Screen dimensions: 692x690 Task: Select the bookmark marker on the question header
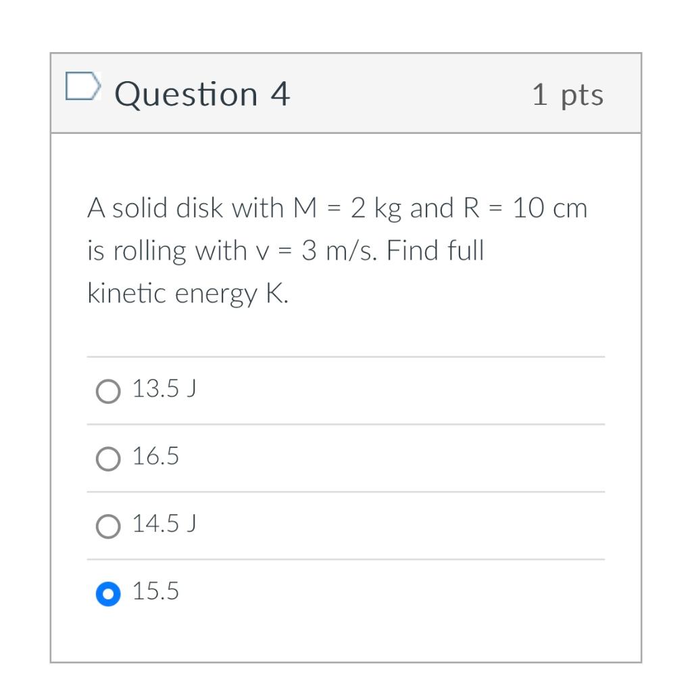click(82, 87)
